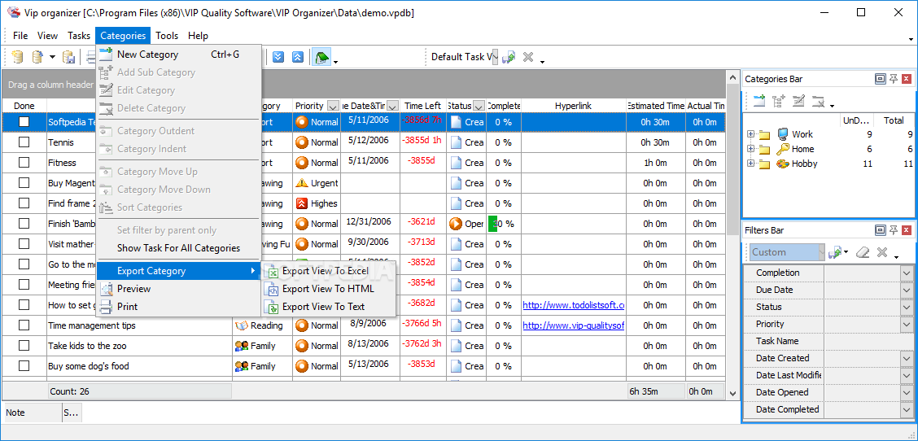Close the Categories Bar with red X
This screenshot has height=441, width=918.
click(x=907, y=79)
